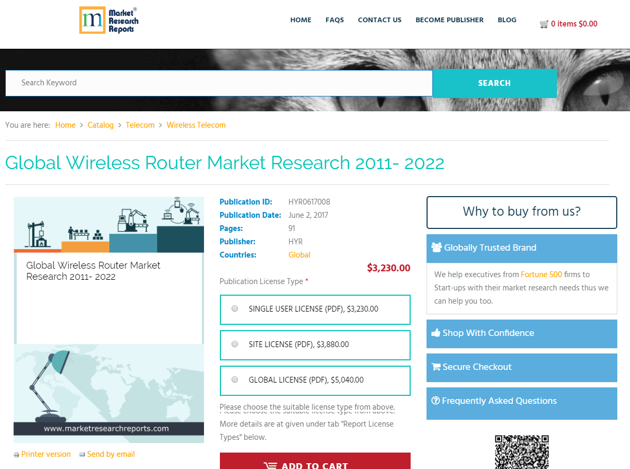Expand Frequently Asked Questions panel
Viewport: 630px width, 469px height.
pos(521,403)
